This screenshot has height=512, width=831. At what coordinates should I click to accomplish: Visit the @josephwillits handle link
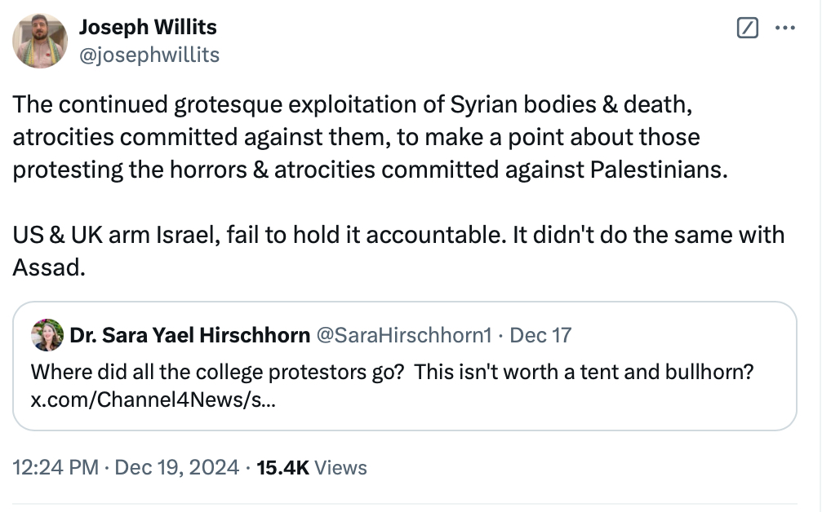click(149, 54)
